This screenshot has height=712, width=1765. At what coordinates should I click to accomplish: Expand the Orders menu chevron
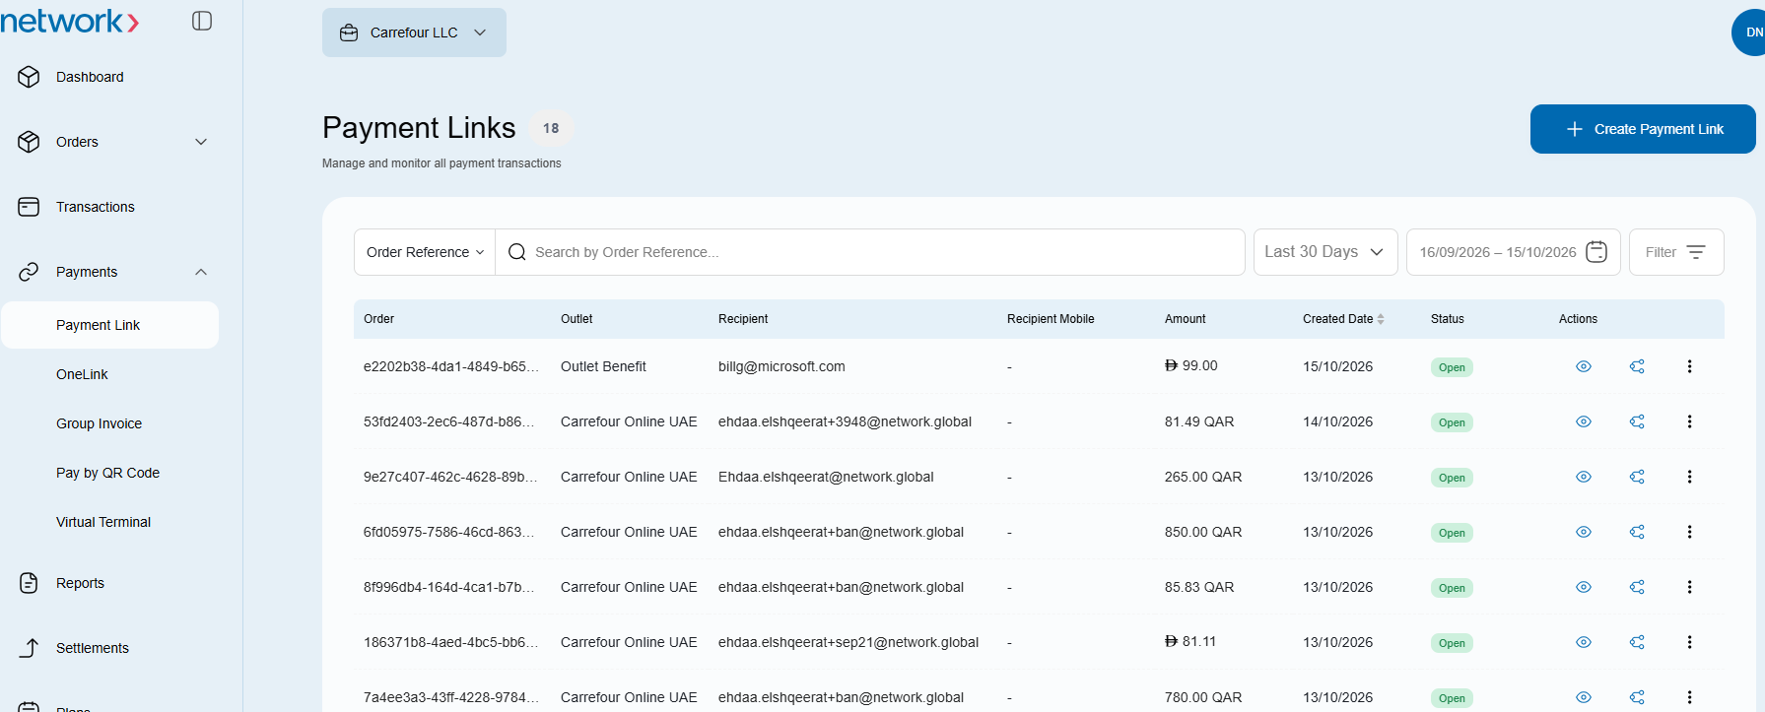(x=201, y=142)
